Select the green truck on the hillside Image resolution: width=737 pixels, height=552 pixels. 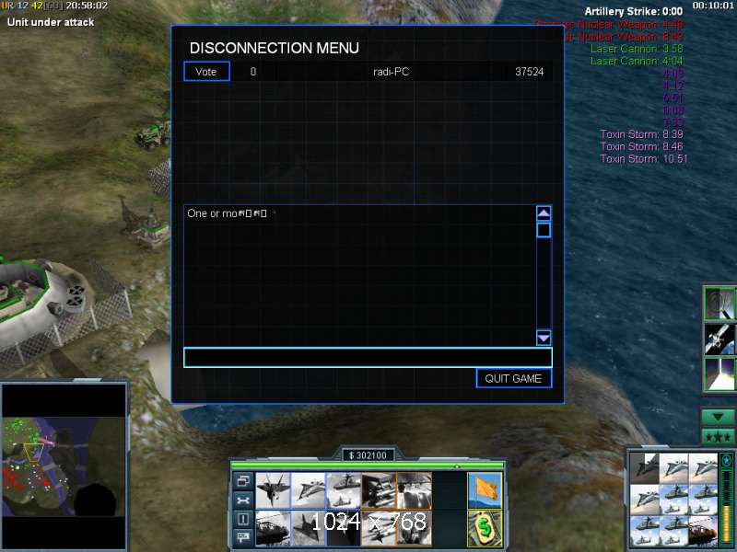pyautogui.click(x=153, y=135)
